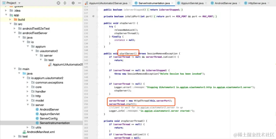Click the ServerConfig class icon in tree
This screenshot has width=276, height=139.
pyautogui.click(x=37, y=118)
